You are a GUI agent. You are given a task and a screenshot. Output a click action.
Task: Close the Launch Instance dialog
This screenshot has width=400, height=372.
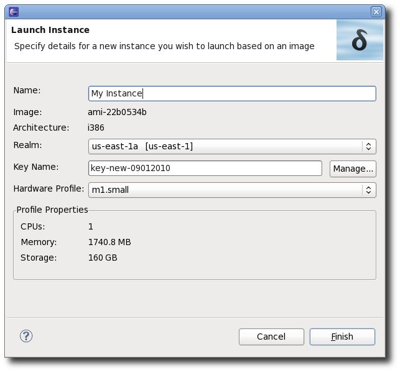click(x=376, y=12)
